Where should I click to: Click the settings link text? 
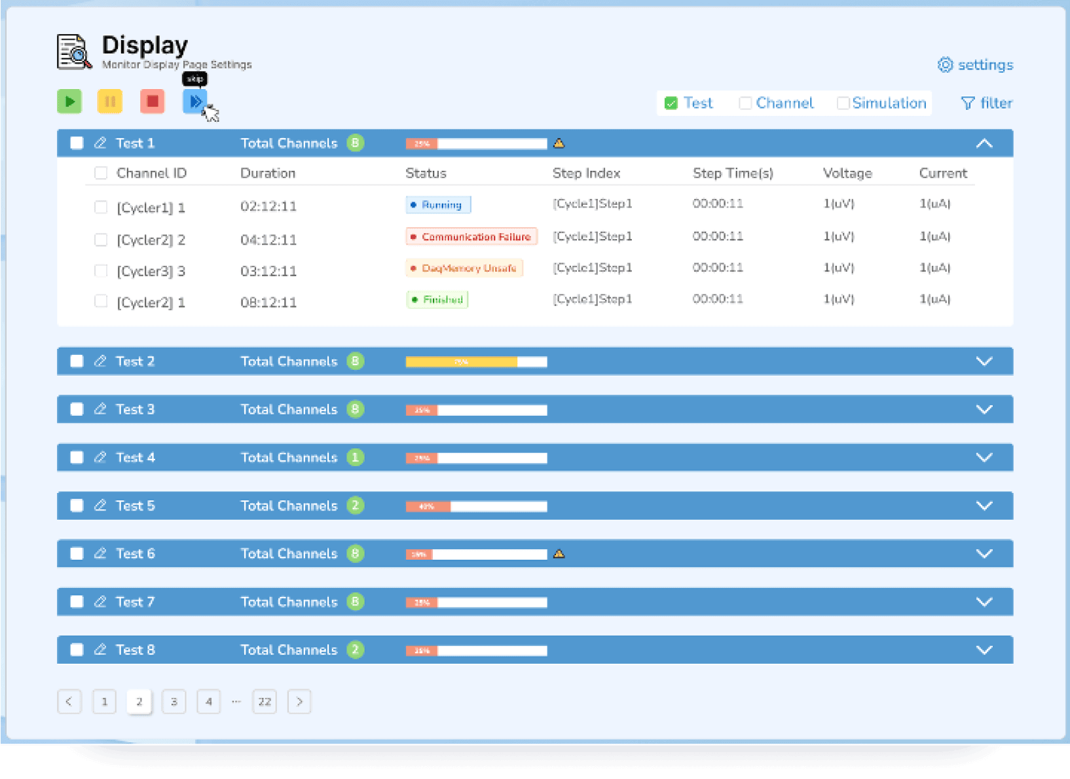986,65
